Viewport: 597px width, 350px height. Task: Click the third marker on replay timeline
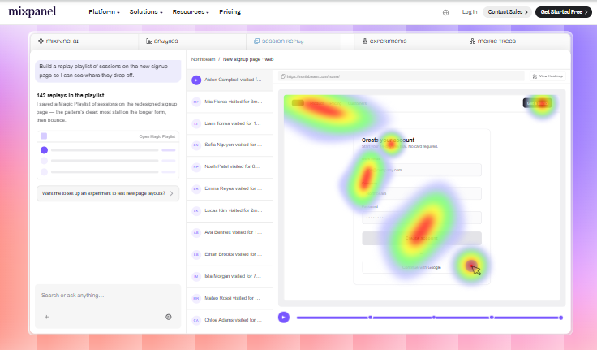coord(492,318)
